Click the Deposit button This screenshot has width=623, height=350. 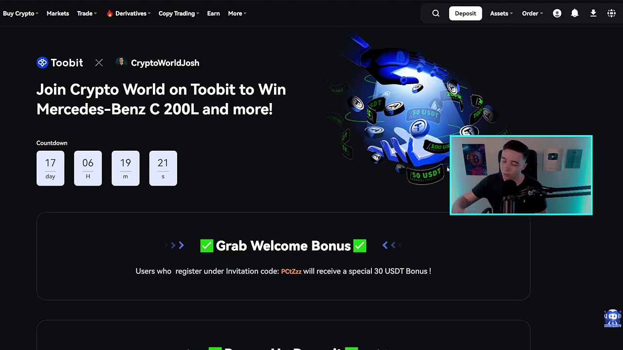pyautogui.click(x=465, y=14)
